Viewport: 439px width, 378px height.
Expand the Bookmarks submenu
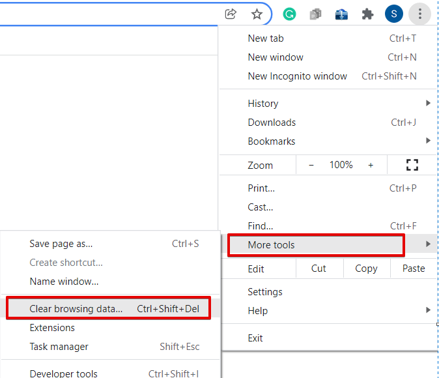click(x=328, y=141)
